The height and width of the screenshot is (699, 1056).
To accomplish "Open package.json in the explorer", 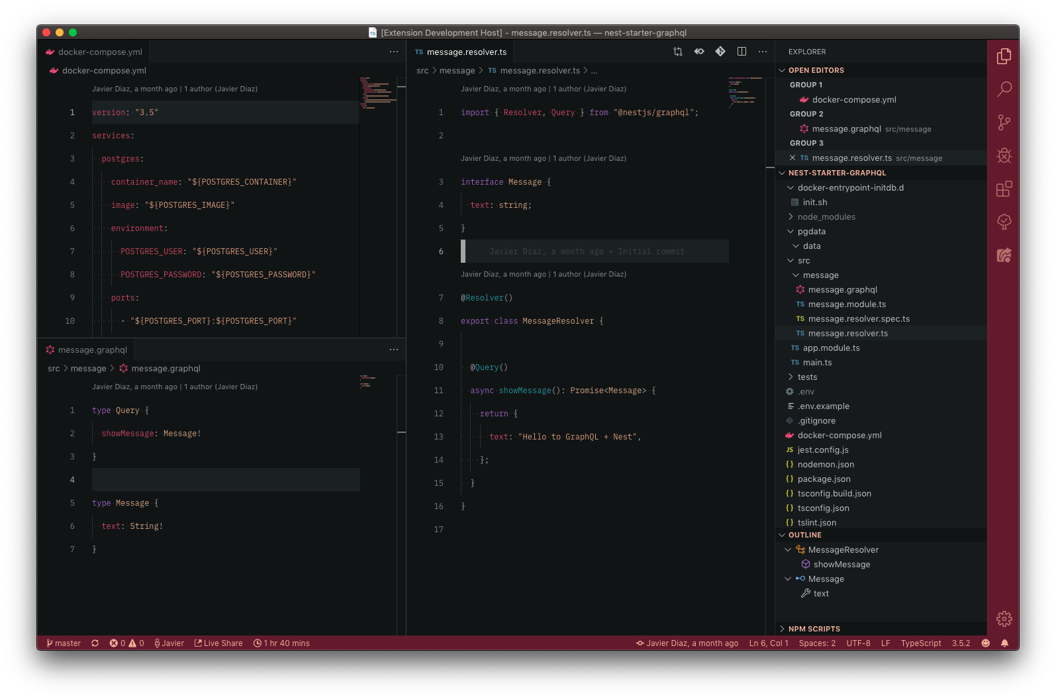I will 881,479.
